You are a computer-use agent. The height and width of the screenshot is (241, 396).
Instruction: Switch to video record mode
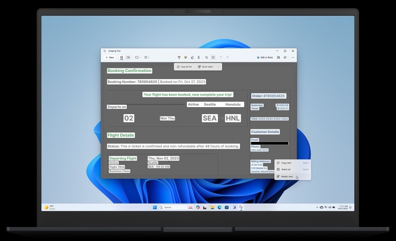[x=128, y=57]
